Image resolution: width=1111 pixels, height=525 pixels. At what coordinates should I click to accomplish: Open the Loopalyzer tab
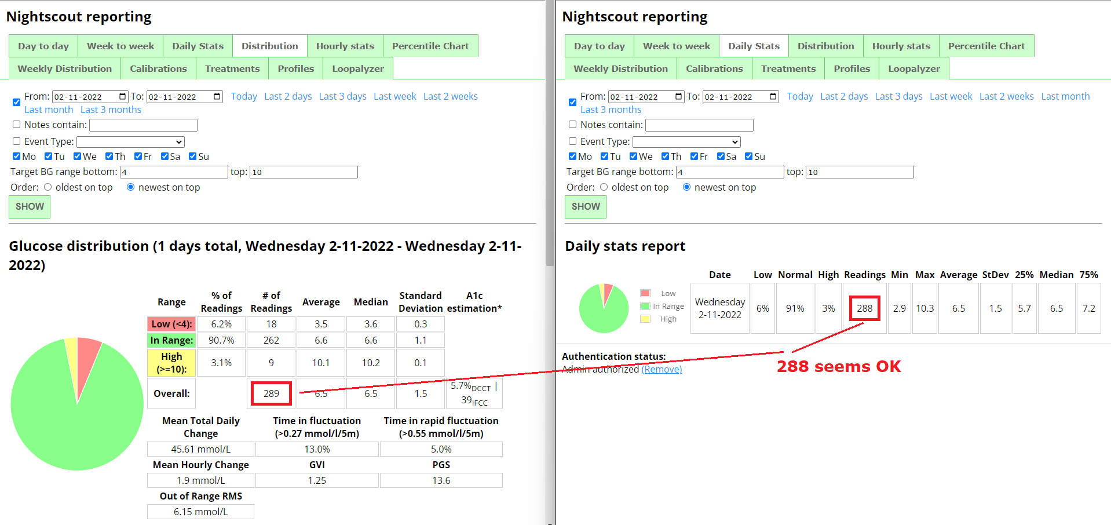click(357, 68)
